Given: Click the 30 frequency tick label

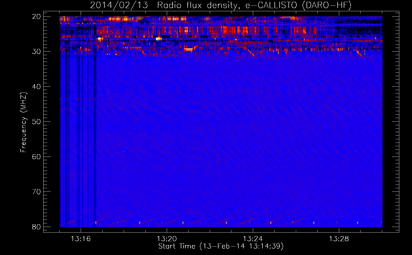Looking at the screenshot, I should coord(36,52).
